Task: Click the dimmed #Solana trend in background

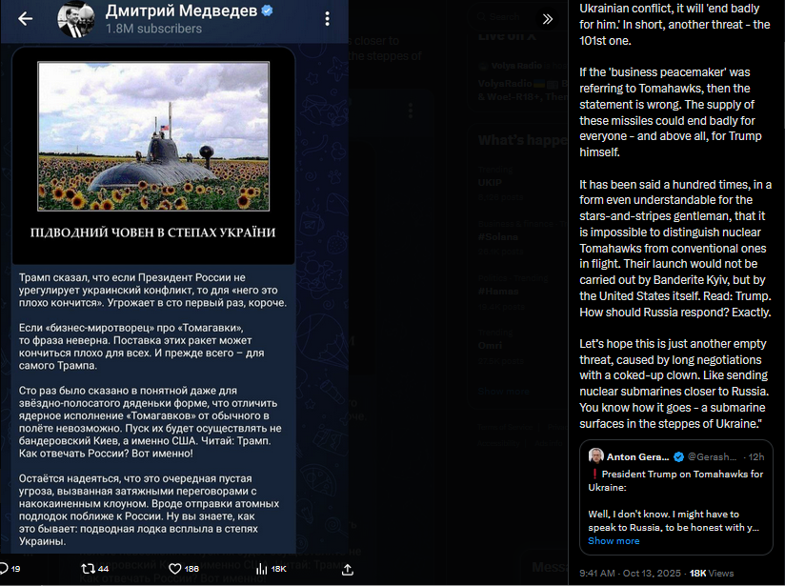Action: click(497, 236)
